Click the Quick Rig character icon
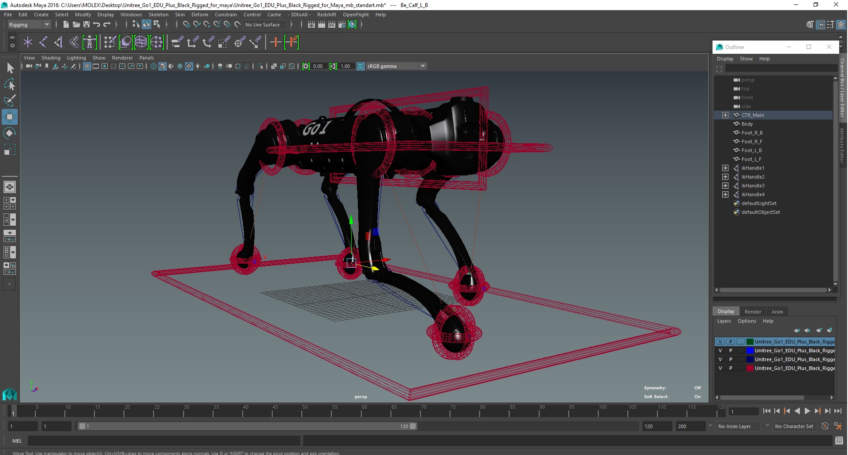Viewport: 848px width, 455px height. coord(90,42)
